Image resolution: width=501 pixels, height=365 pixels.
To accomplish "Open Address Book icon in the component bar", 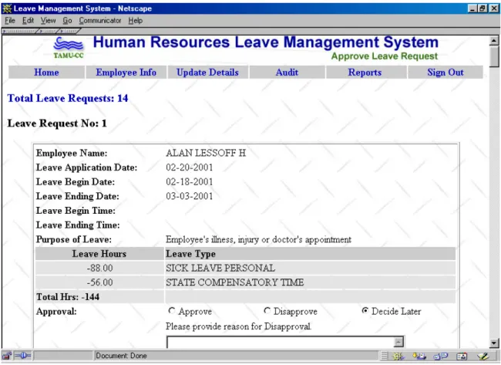I will 462,356.
